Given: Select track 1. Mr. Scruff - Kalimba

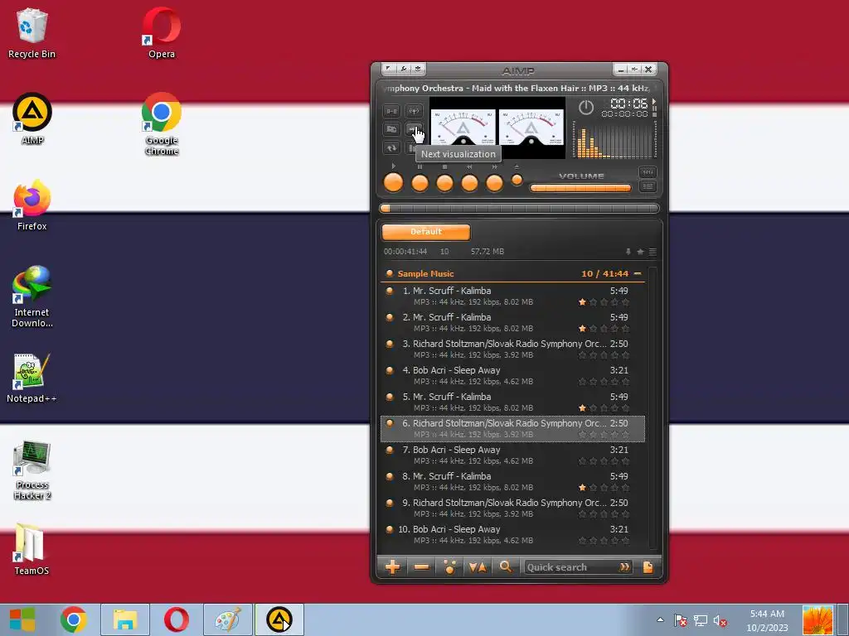Looking at the screenshot, I should [512, 296].
